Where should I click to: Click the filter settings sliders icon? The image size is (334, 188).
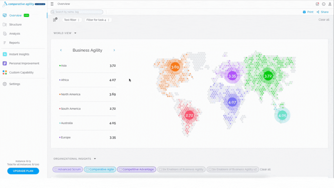click(55, 20)
